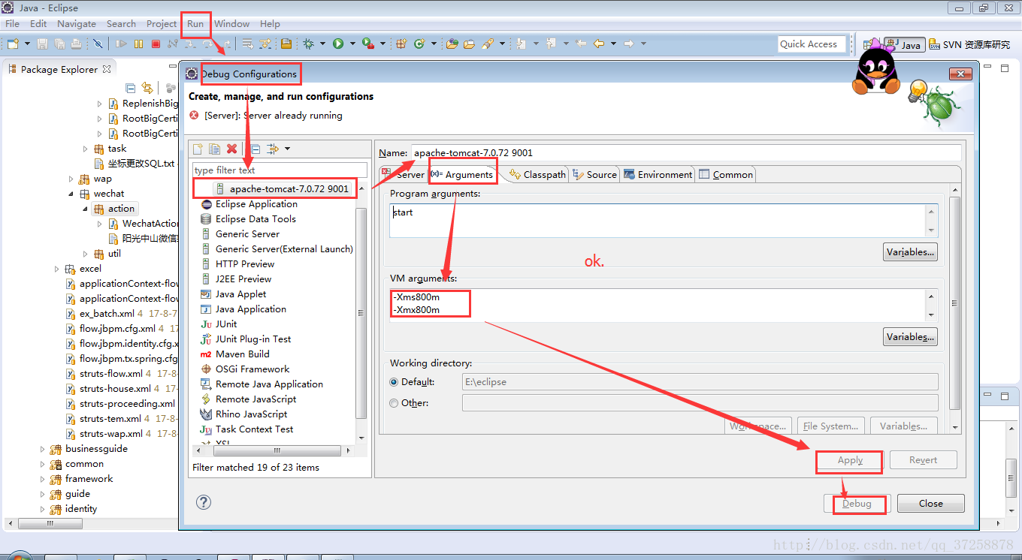Switch to the SVN perspective icon

click(x=934, y=44)
